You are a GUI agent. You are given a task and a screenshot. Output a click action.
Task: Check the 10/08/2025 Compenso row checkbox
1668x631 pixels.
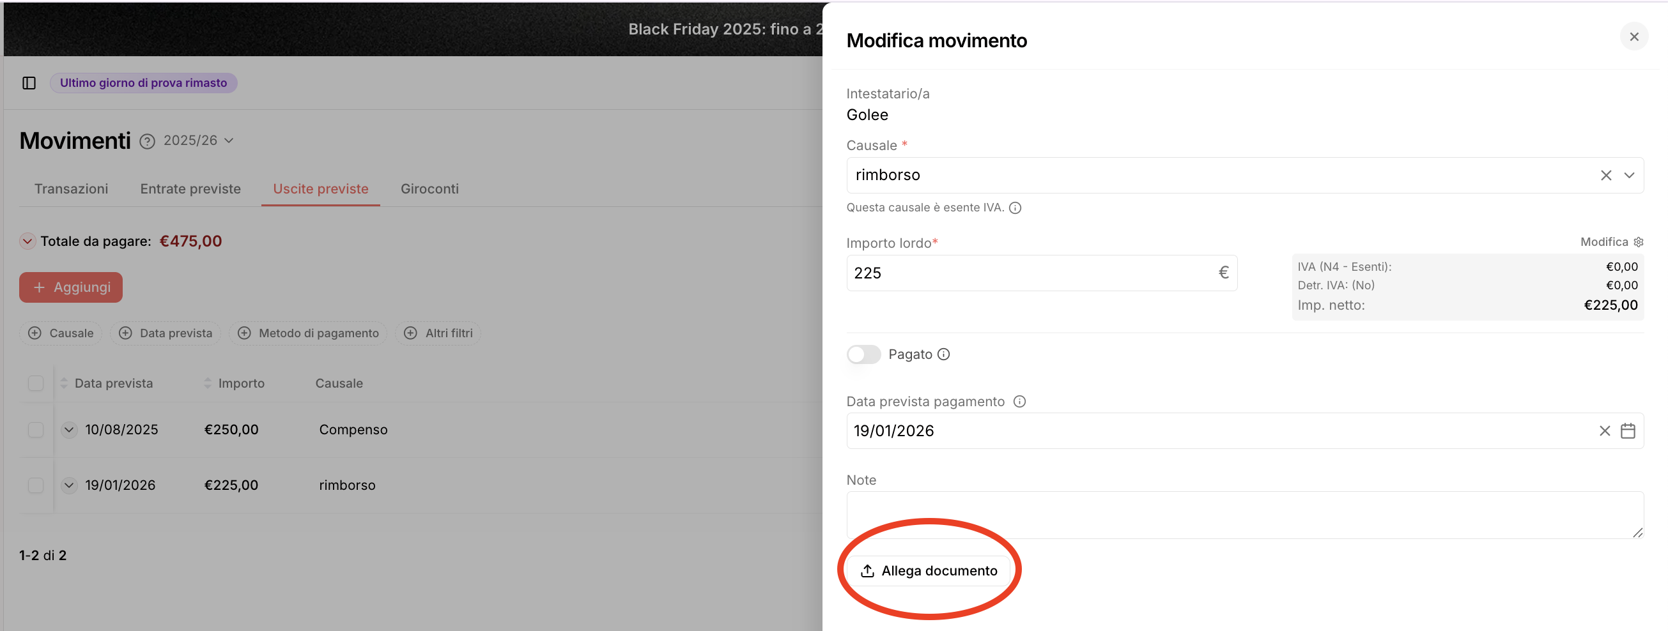pyautogui.click(x=36, y=430)
